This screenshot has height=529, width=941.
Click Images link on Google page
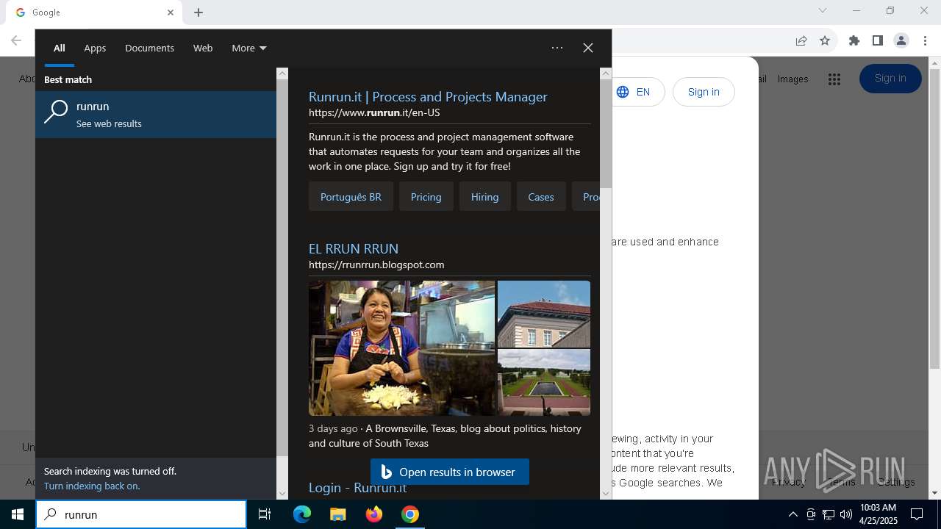click(792, 79)
